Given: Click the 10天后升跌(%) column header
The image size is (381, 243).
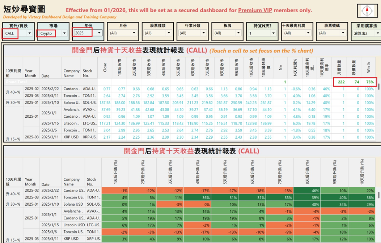Looking at the screenshot, I should 364,172.
